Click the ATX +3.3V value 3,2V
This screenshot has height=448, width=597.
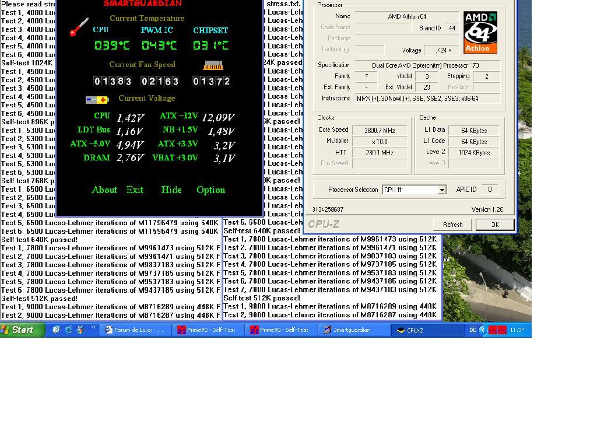(224, 145)
